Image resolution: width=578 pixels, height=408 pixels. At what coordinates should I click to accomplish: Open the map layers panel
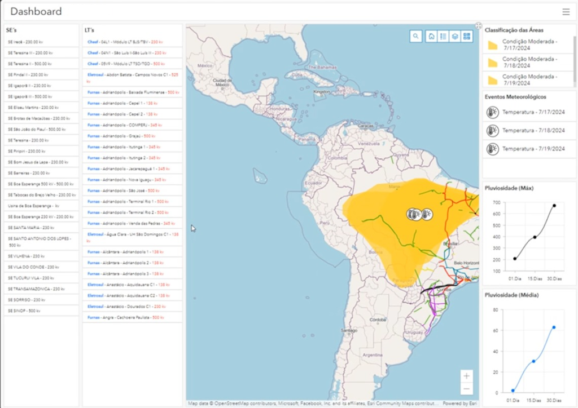click(x=455, y=36)
